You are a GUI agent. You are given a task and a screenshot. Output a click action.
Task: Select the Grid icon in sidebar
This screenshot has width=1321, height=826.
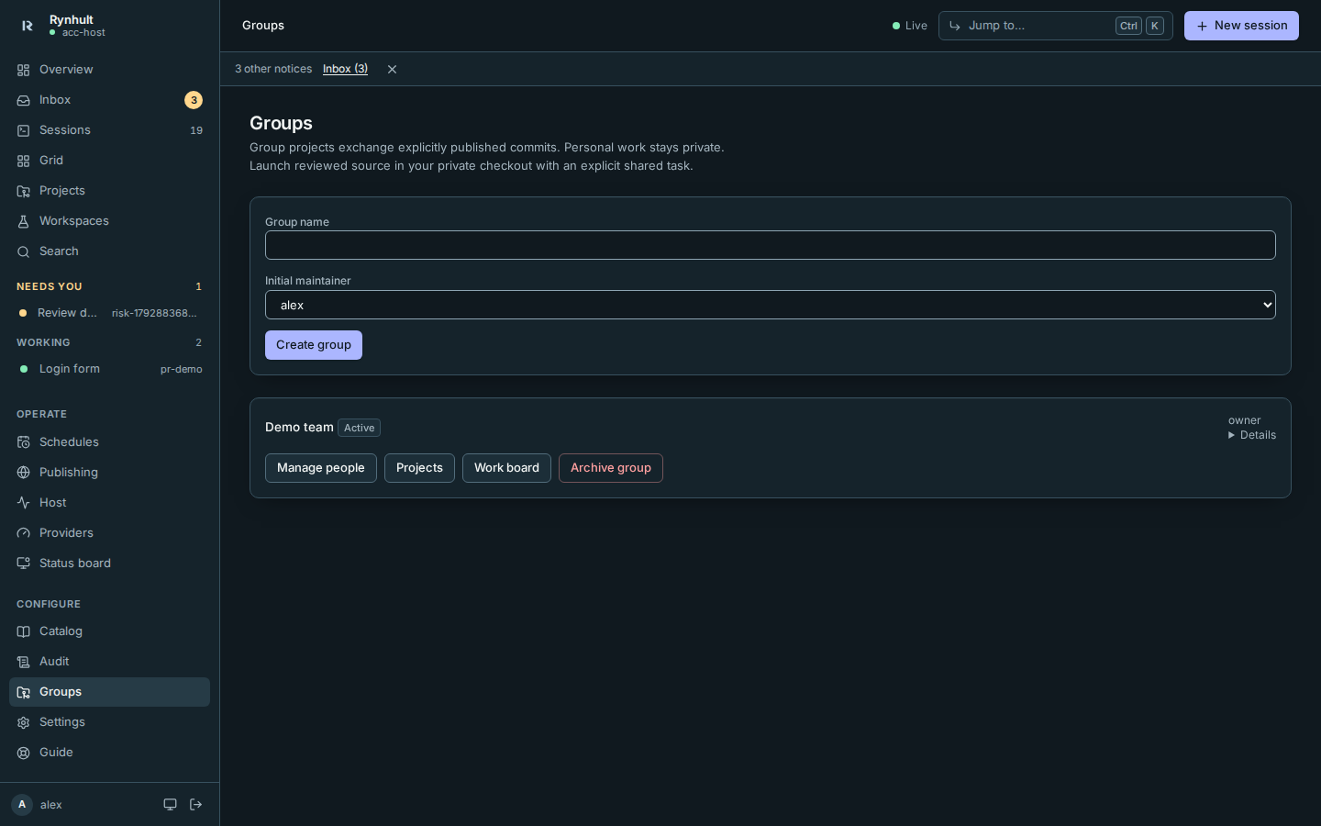click(x=24, y=161)
